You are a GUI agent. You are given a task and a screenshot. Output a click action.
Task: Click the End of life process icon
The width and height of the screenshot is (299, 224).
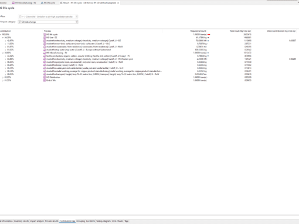[x=45, y=80]
